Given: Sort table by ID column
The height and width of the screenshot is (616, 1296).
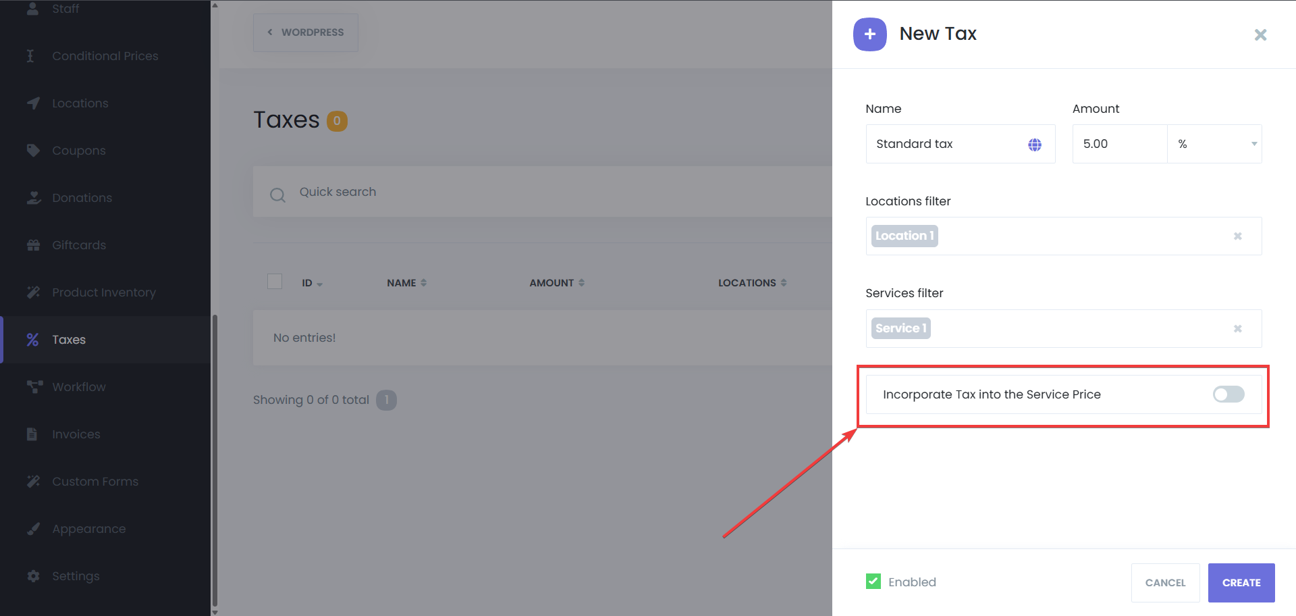Looking at the screenshot, I should click(x=313, y=283).
